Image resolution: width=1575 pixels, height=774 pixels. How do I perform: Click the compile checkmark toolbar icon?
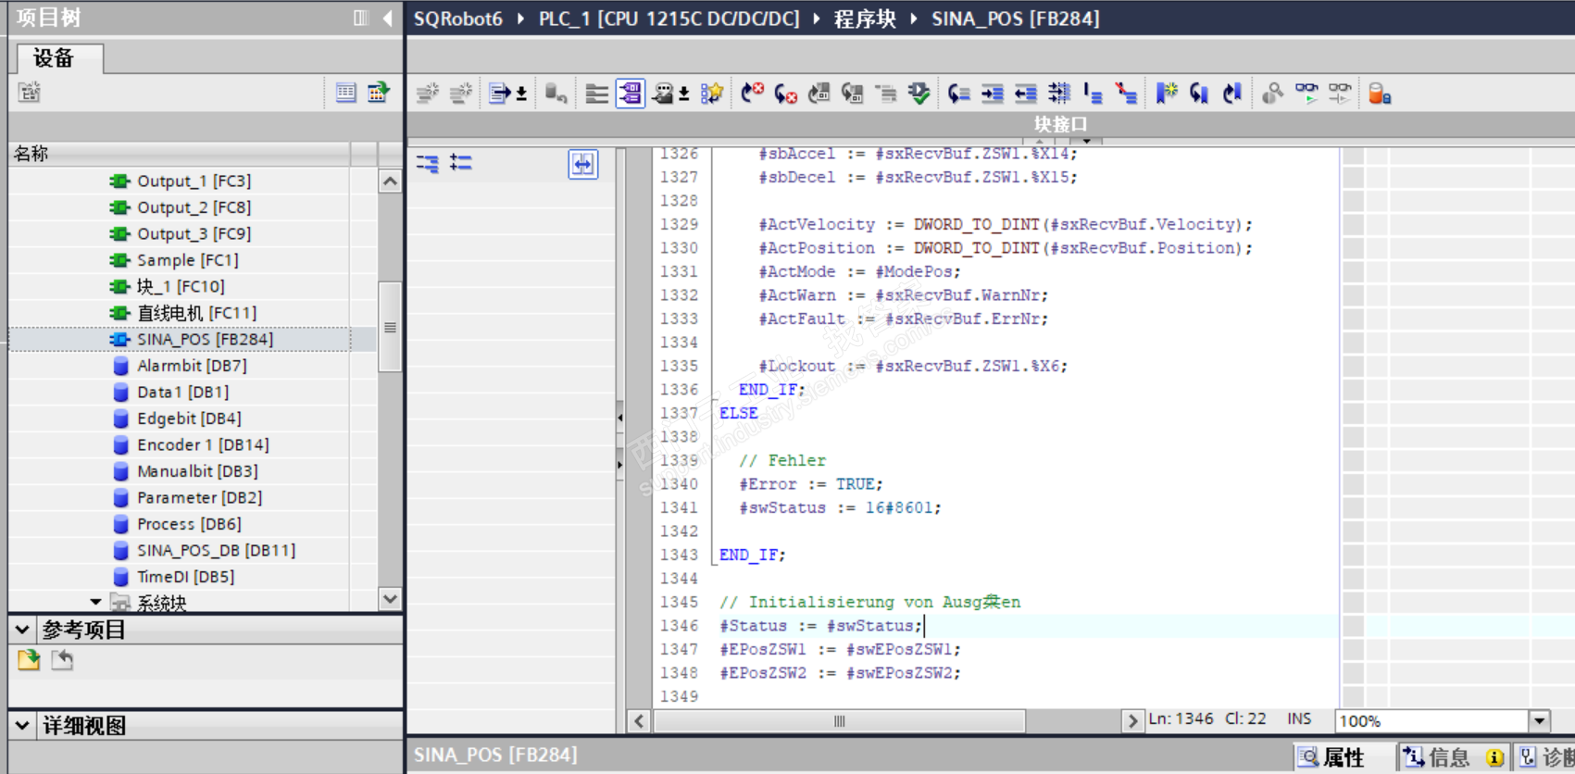point(919,94)
